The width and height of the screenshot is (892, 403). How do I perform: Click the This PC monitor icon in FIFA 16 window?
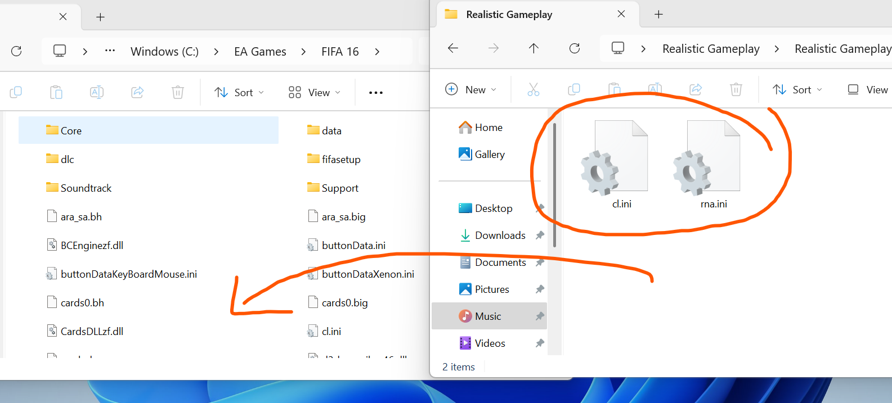[60, 51]
